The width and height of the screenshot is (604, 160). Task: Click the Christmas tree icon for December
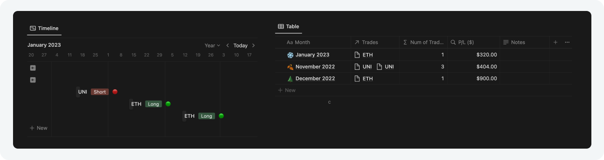coord(290,78)
